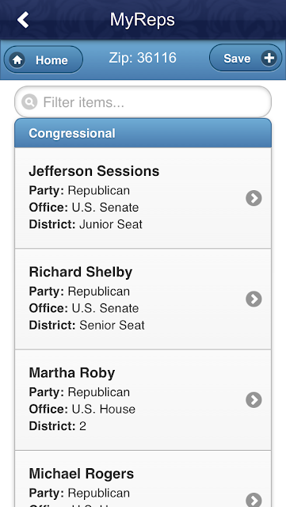Select the Richard Shelby name
The height and width of the screenshot is (507, 286).
[x=81, y=272]
